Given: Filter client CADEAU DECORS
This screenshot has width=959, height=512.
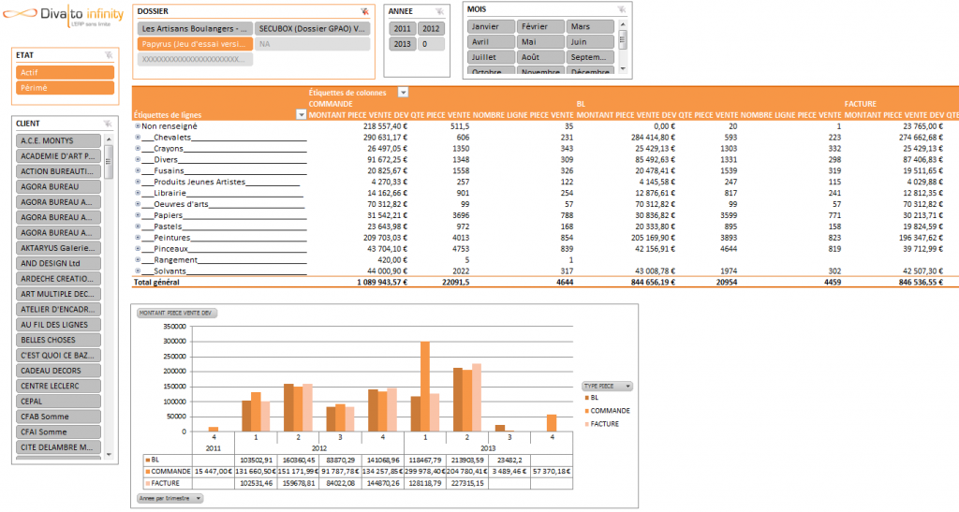Looking at the screenshot, I should tap(59, 371).
